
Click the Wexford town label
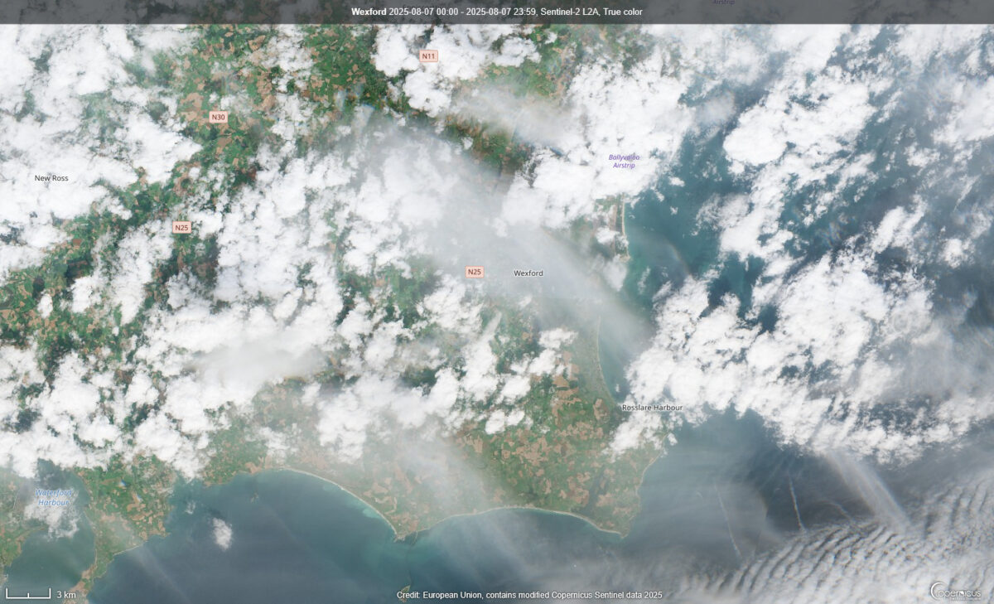[528, 273]
